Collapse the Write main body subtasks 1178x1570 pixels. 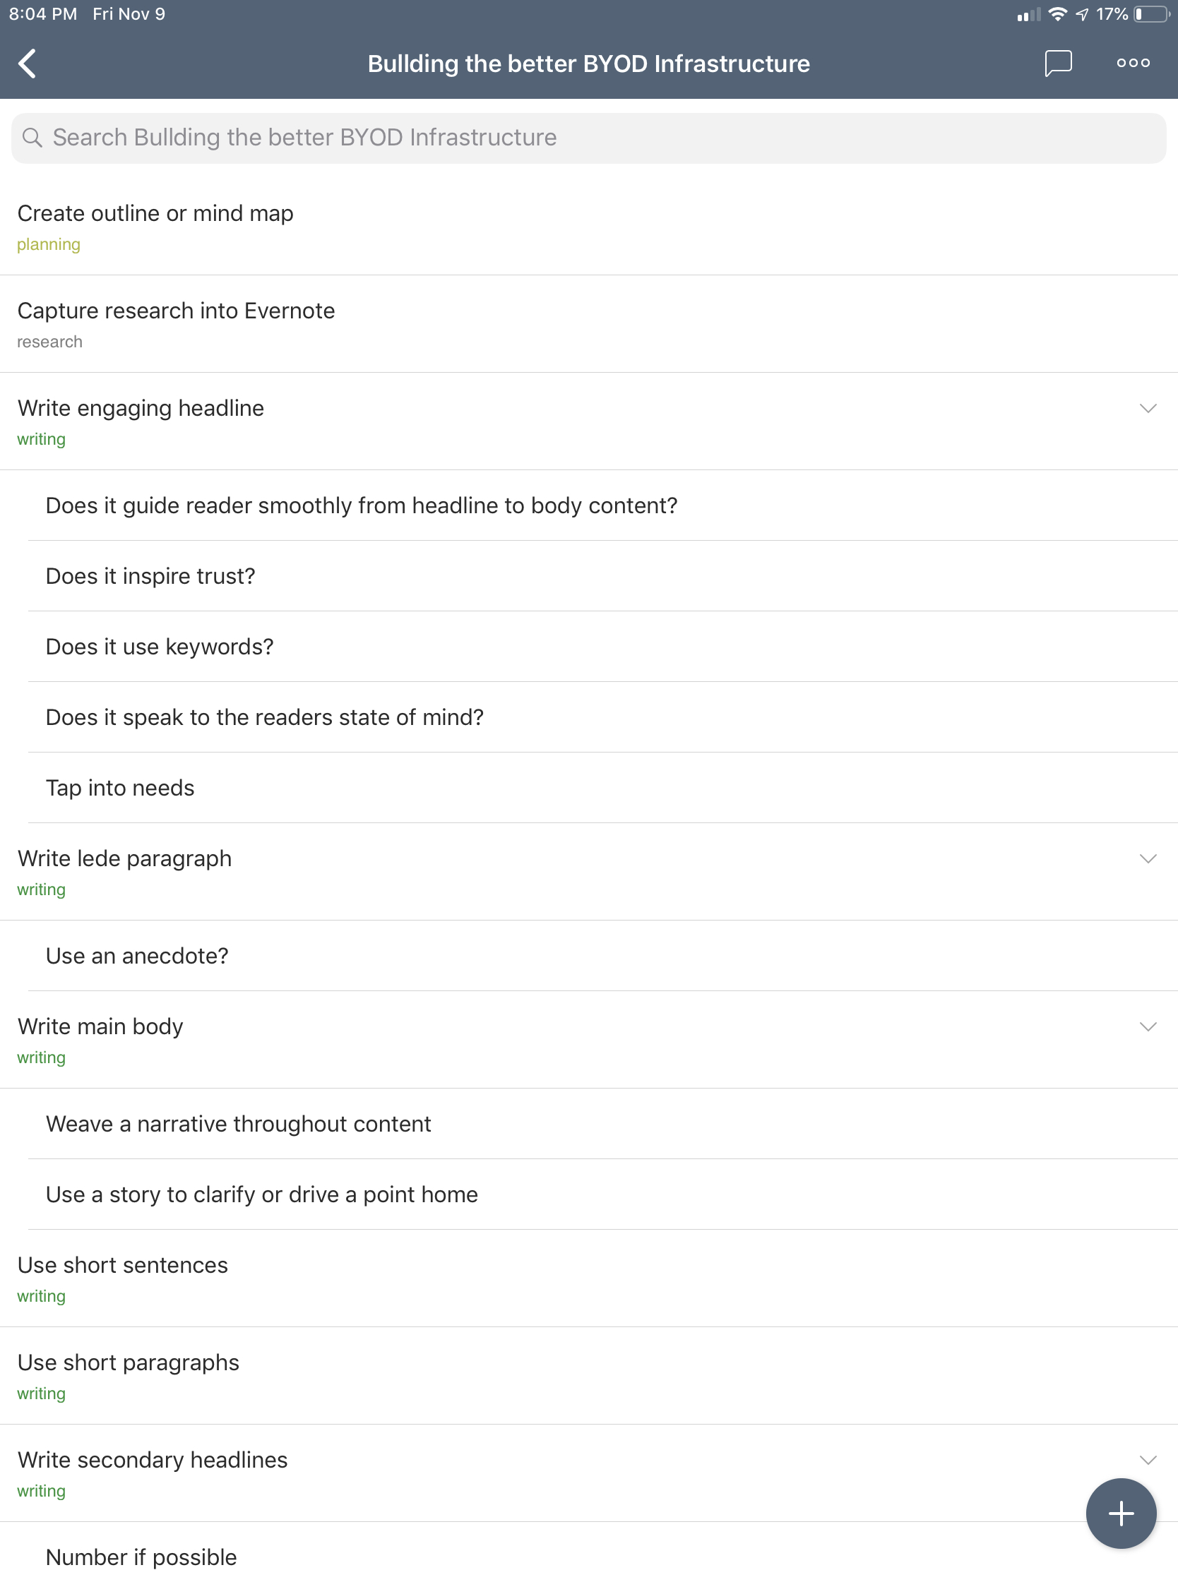coord(1148,1027)
